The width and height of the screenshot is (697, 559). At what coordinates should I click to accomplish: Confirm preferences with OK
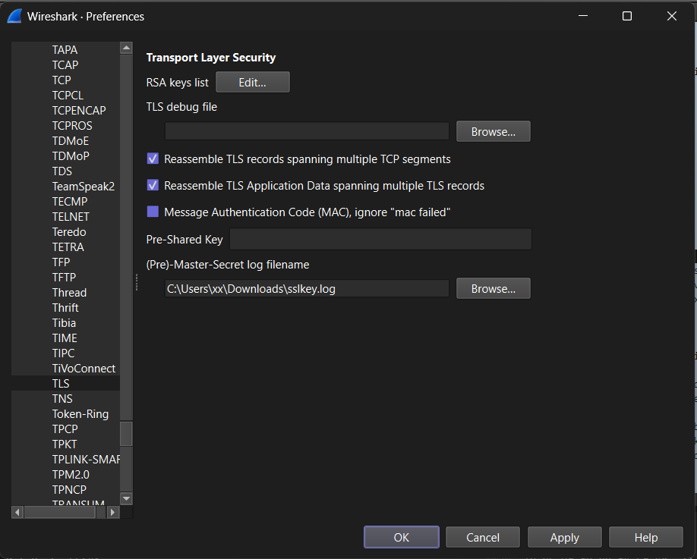(402, 537)
